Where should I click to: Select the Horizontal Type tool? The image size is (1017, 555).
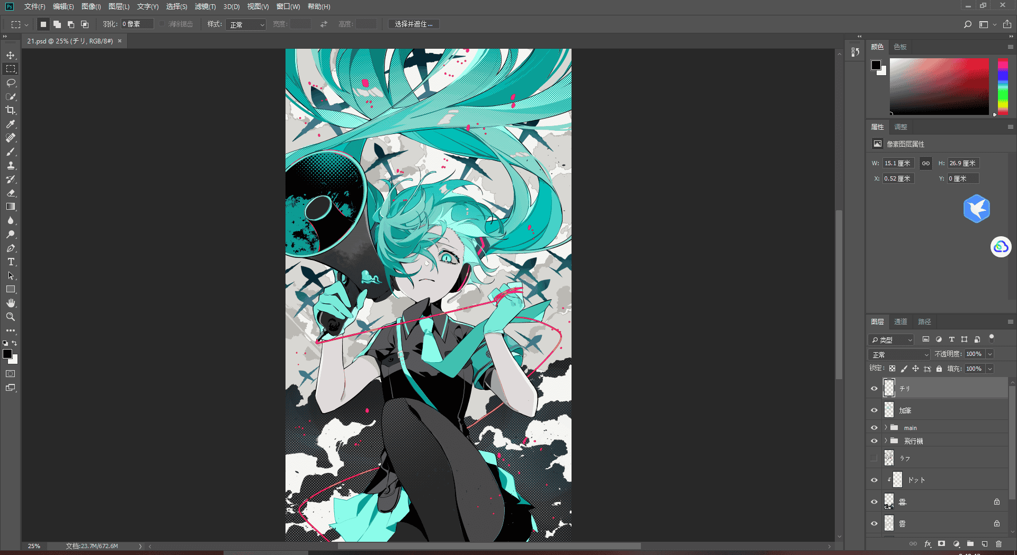(x=11, y=262)
